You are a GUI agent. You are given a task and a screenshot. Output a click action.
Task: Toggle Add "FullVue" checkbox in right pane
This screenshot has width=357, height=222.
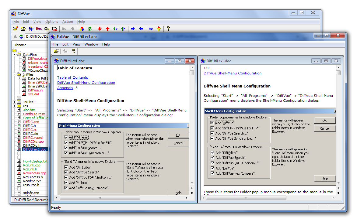(212, 168)
